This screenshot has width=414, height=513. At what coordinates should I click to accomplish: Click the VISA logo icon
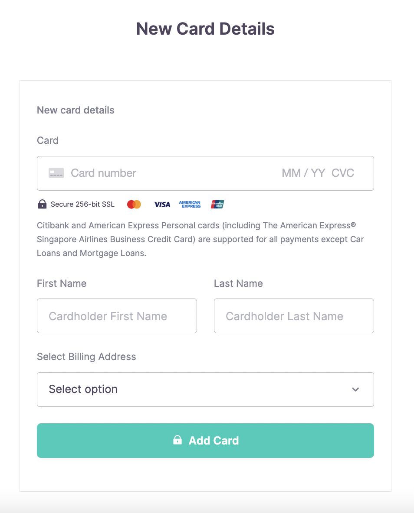point(162,205)
